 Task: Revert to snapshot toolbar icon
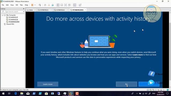coord(49,5)
